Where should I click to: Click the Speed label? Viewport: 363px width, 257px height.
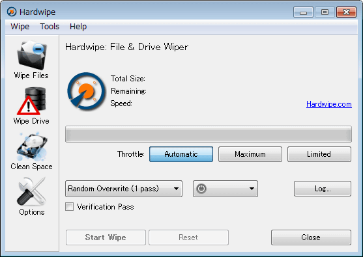[x=121, y=103]
